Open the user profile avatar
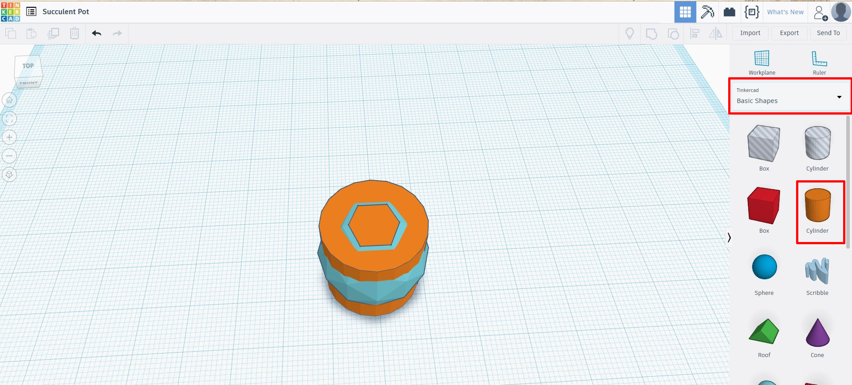 pyautogui.click(x=841, y=12)
